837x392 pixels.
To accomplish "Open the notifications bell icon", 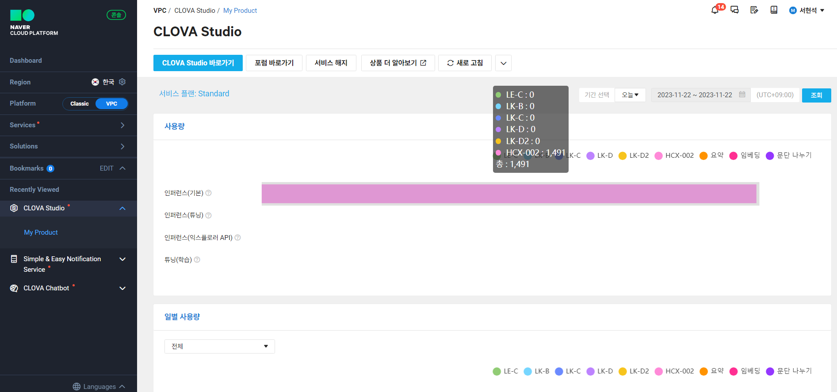I will click(x=715, y=10).
